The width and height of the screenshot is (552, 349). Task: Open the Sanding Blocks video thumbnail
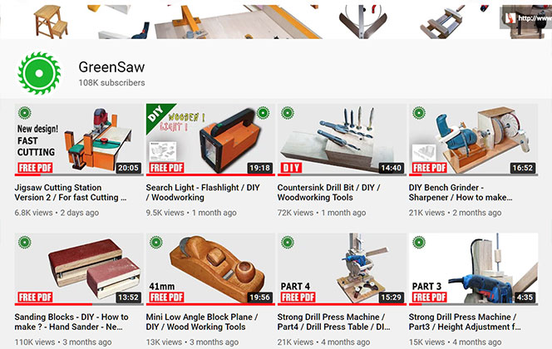pyautogui.click(x=79, y=268)
